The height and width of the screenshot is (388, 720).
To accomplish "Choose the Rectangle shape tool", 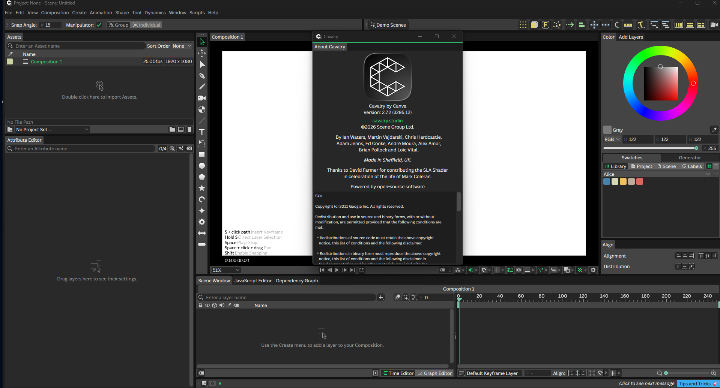I will tap(202, 154).
